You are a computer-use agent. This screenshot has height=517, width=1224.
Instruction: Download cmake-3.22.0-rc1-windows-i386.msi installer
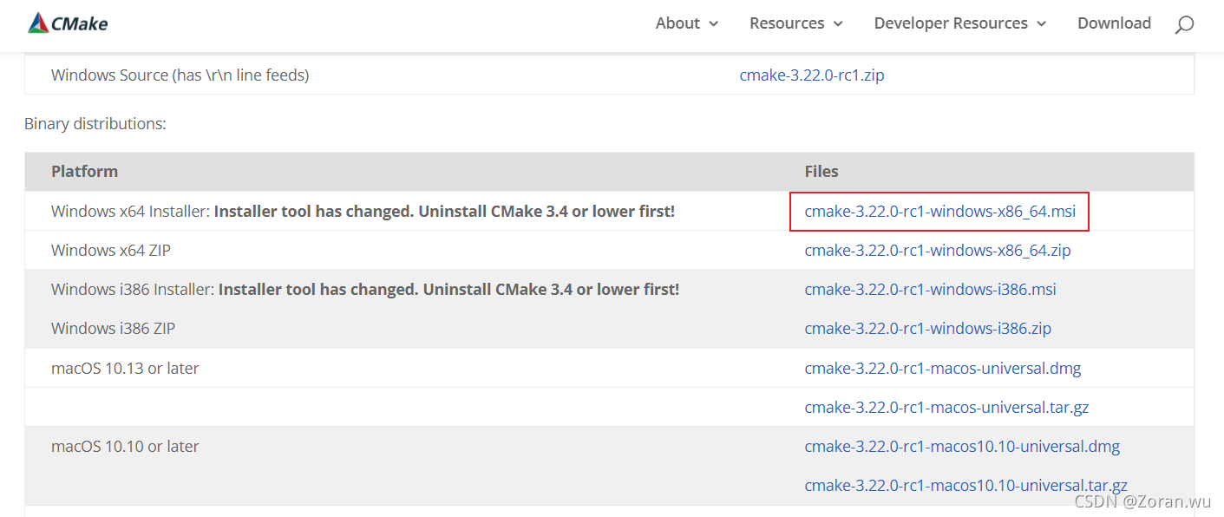(x=930, y=290)
